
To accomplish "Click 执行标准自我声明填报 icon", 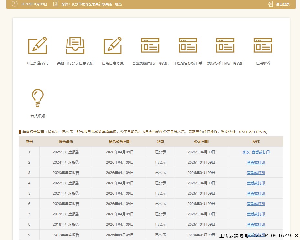I will click(225, 45).
